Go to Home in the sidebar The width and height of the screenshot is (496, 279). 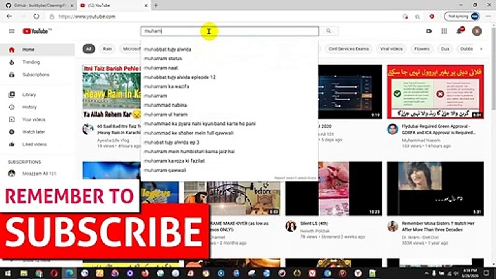[37, 50]
